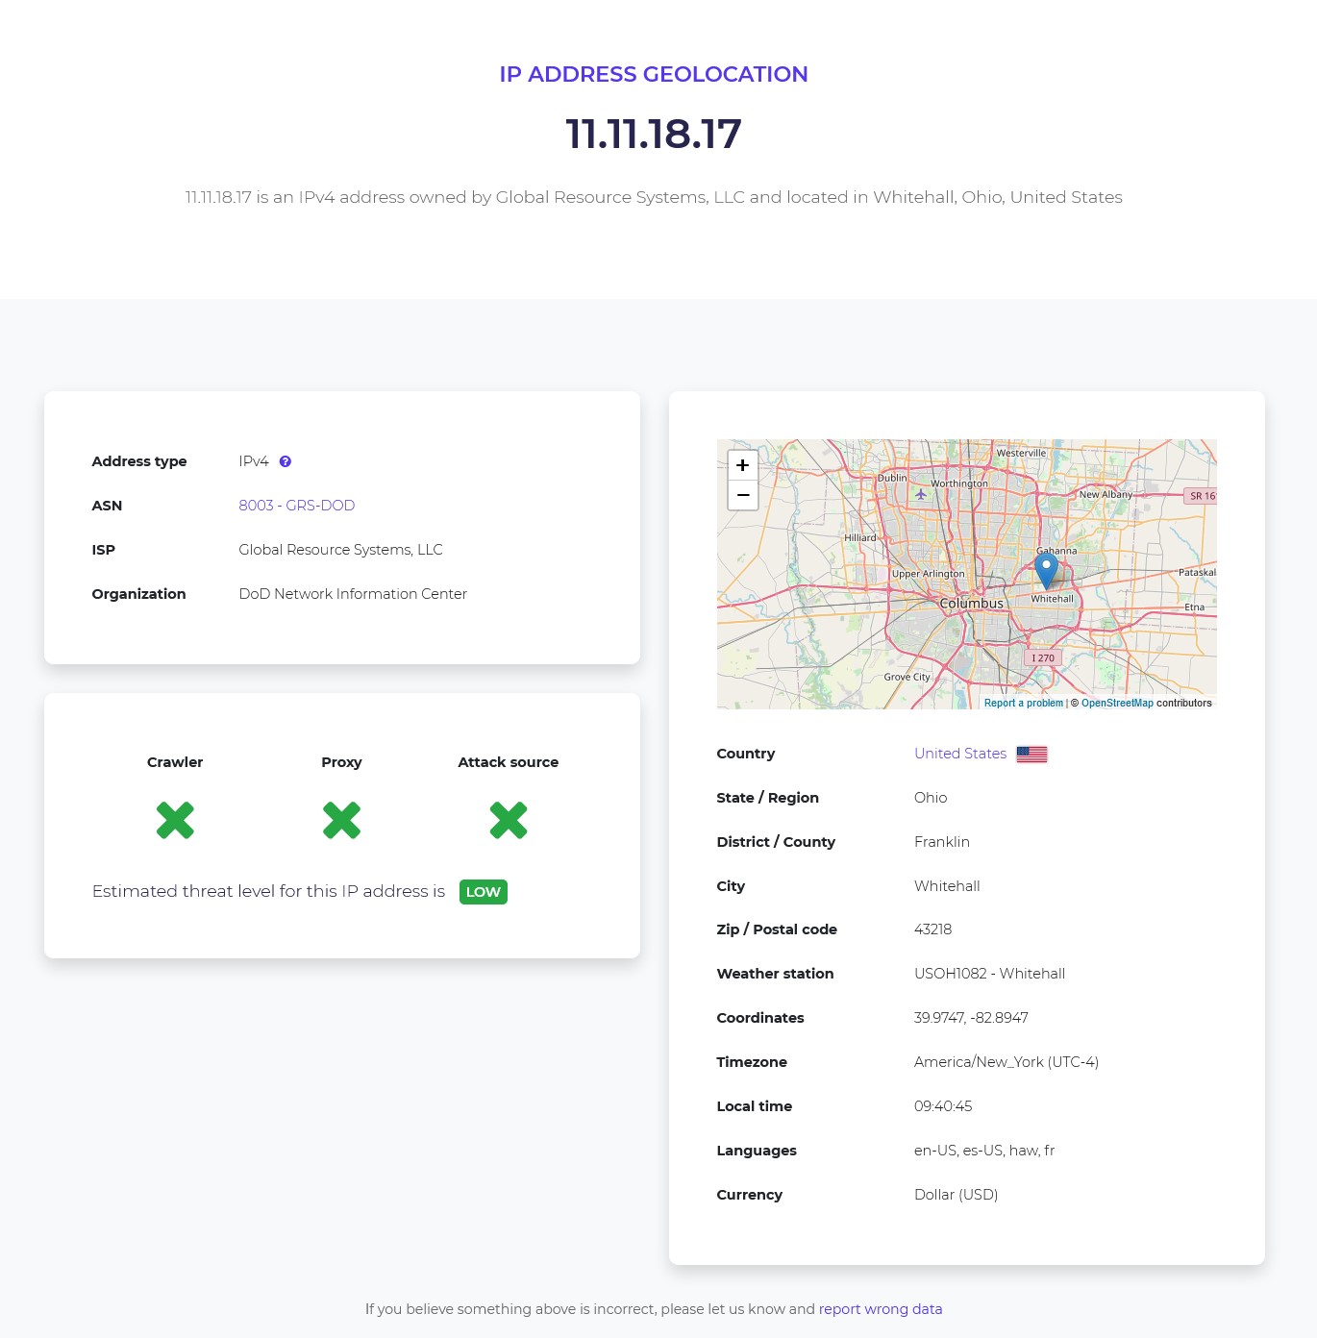Click the Whitehall label on the map
Viewport: 1317px width, 1338px height.
[1053, 598]
